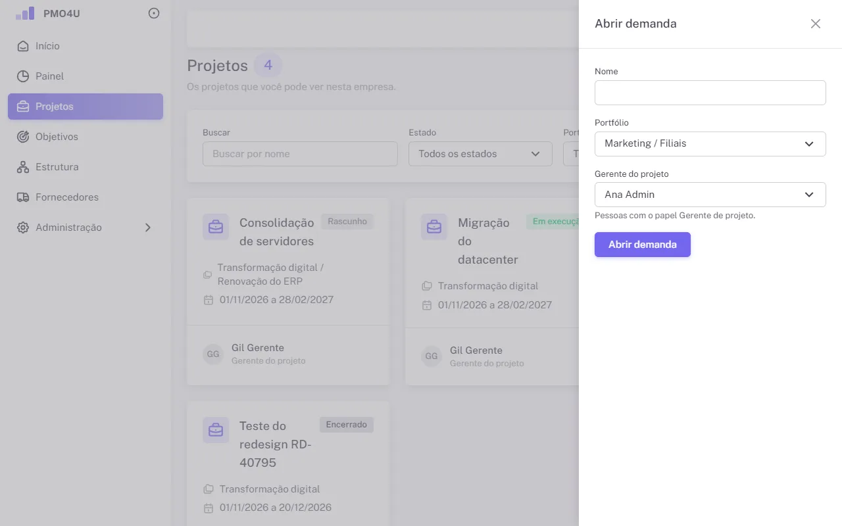The height and width of the screenshot is (526, 842).
Task: Submit with Abrir demanda button
Action: [x=643, y=245]
